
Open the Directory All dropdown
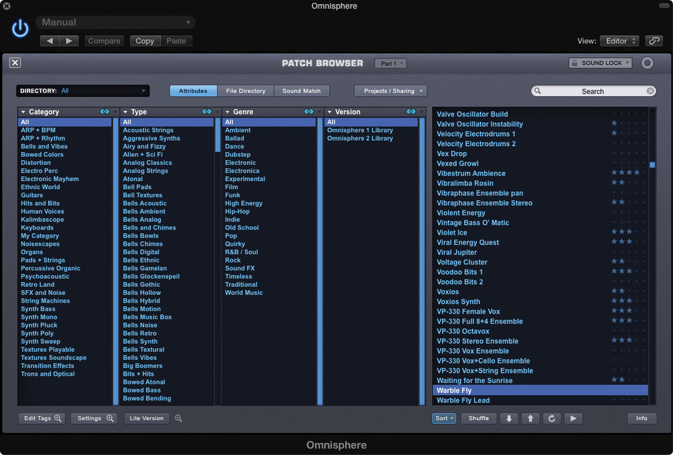83,91
